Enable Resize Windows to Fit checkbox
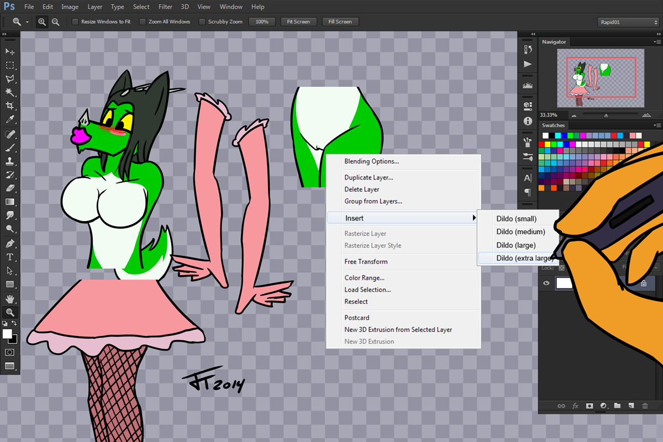663x442 pixels. point(76,22)
